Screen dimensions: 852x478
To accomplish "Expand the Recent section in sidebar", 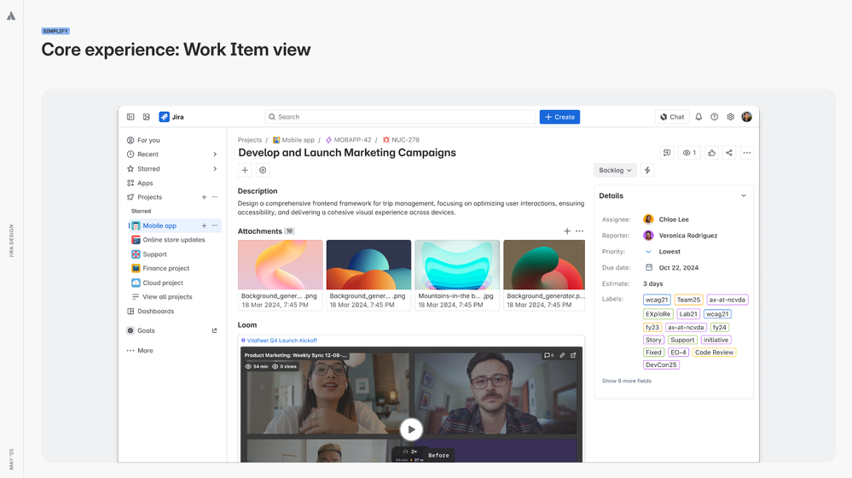I will tap(215, 154).
